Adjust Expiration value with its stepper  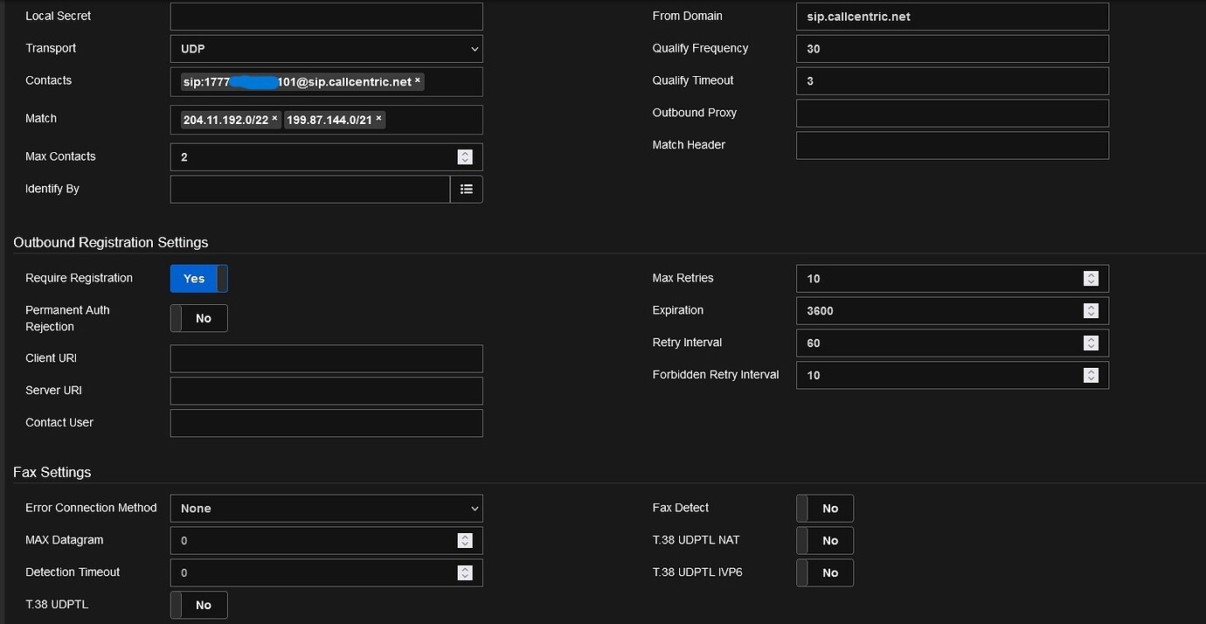[1091, 310]
